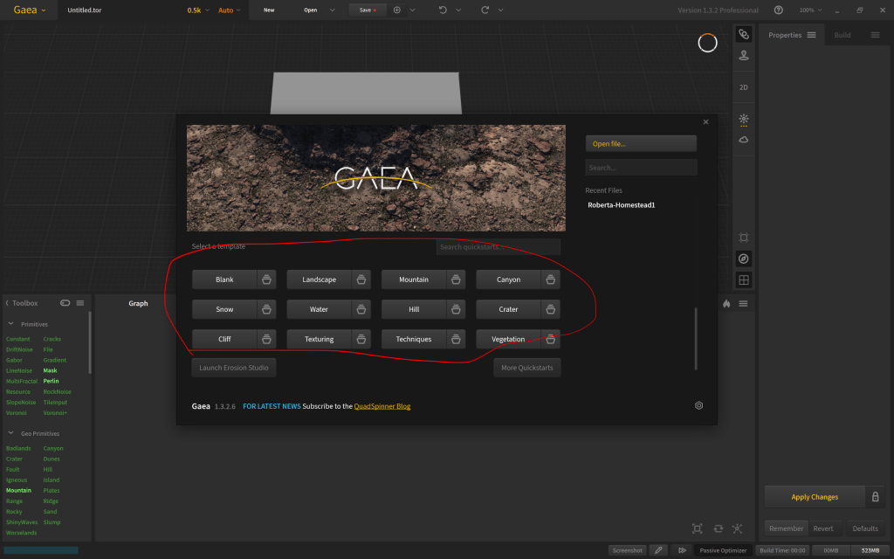Click the Search quickstarts field
Screen dimensions: 894x559
pos(499,247)
